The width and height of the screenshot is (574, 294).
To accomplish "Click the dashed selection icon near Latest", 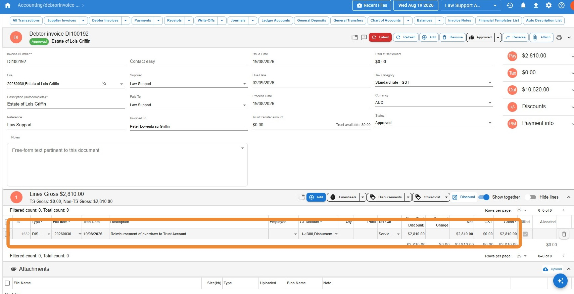I will click(354, 37).
